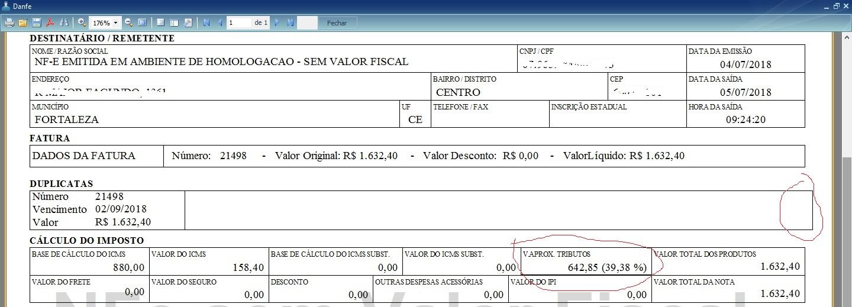
Task: Select the exit time 09:24:20
Action: coord(745,119)
